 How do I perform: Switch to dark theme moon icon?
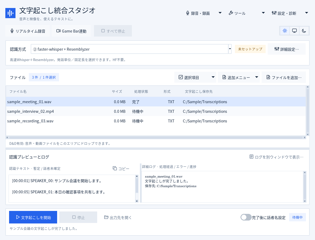point(304,31)
